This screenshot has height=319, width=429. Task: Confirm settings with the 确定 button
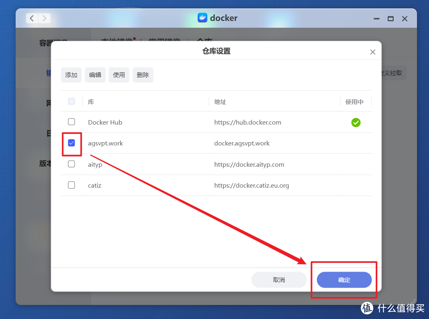344,280
